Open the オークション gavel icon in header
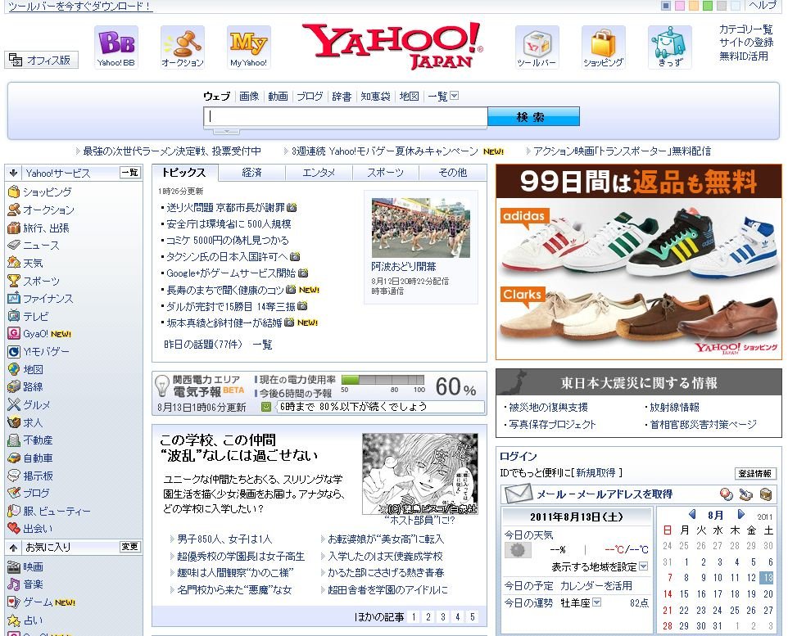The height and width of the screenshot is (636, 788). click(183, 47)
